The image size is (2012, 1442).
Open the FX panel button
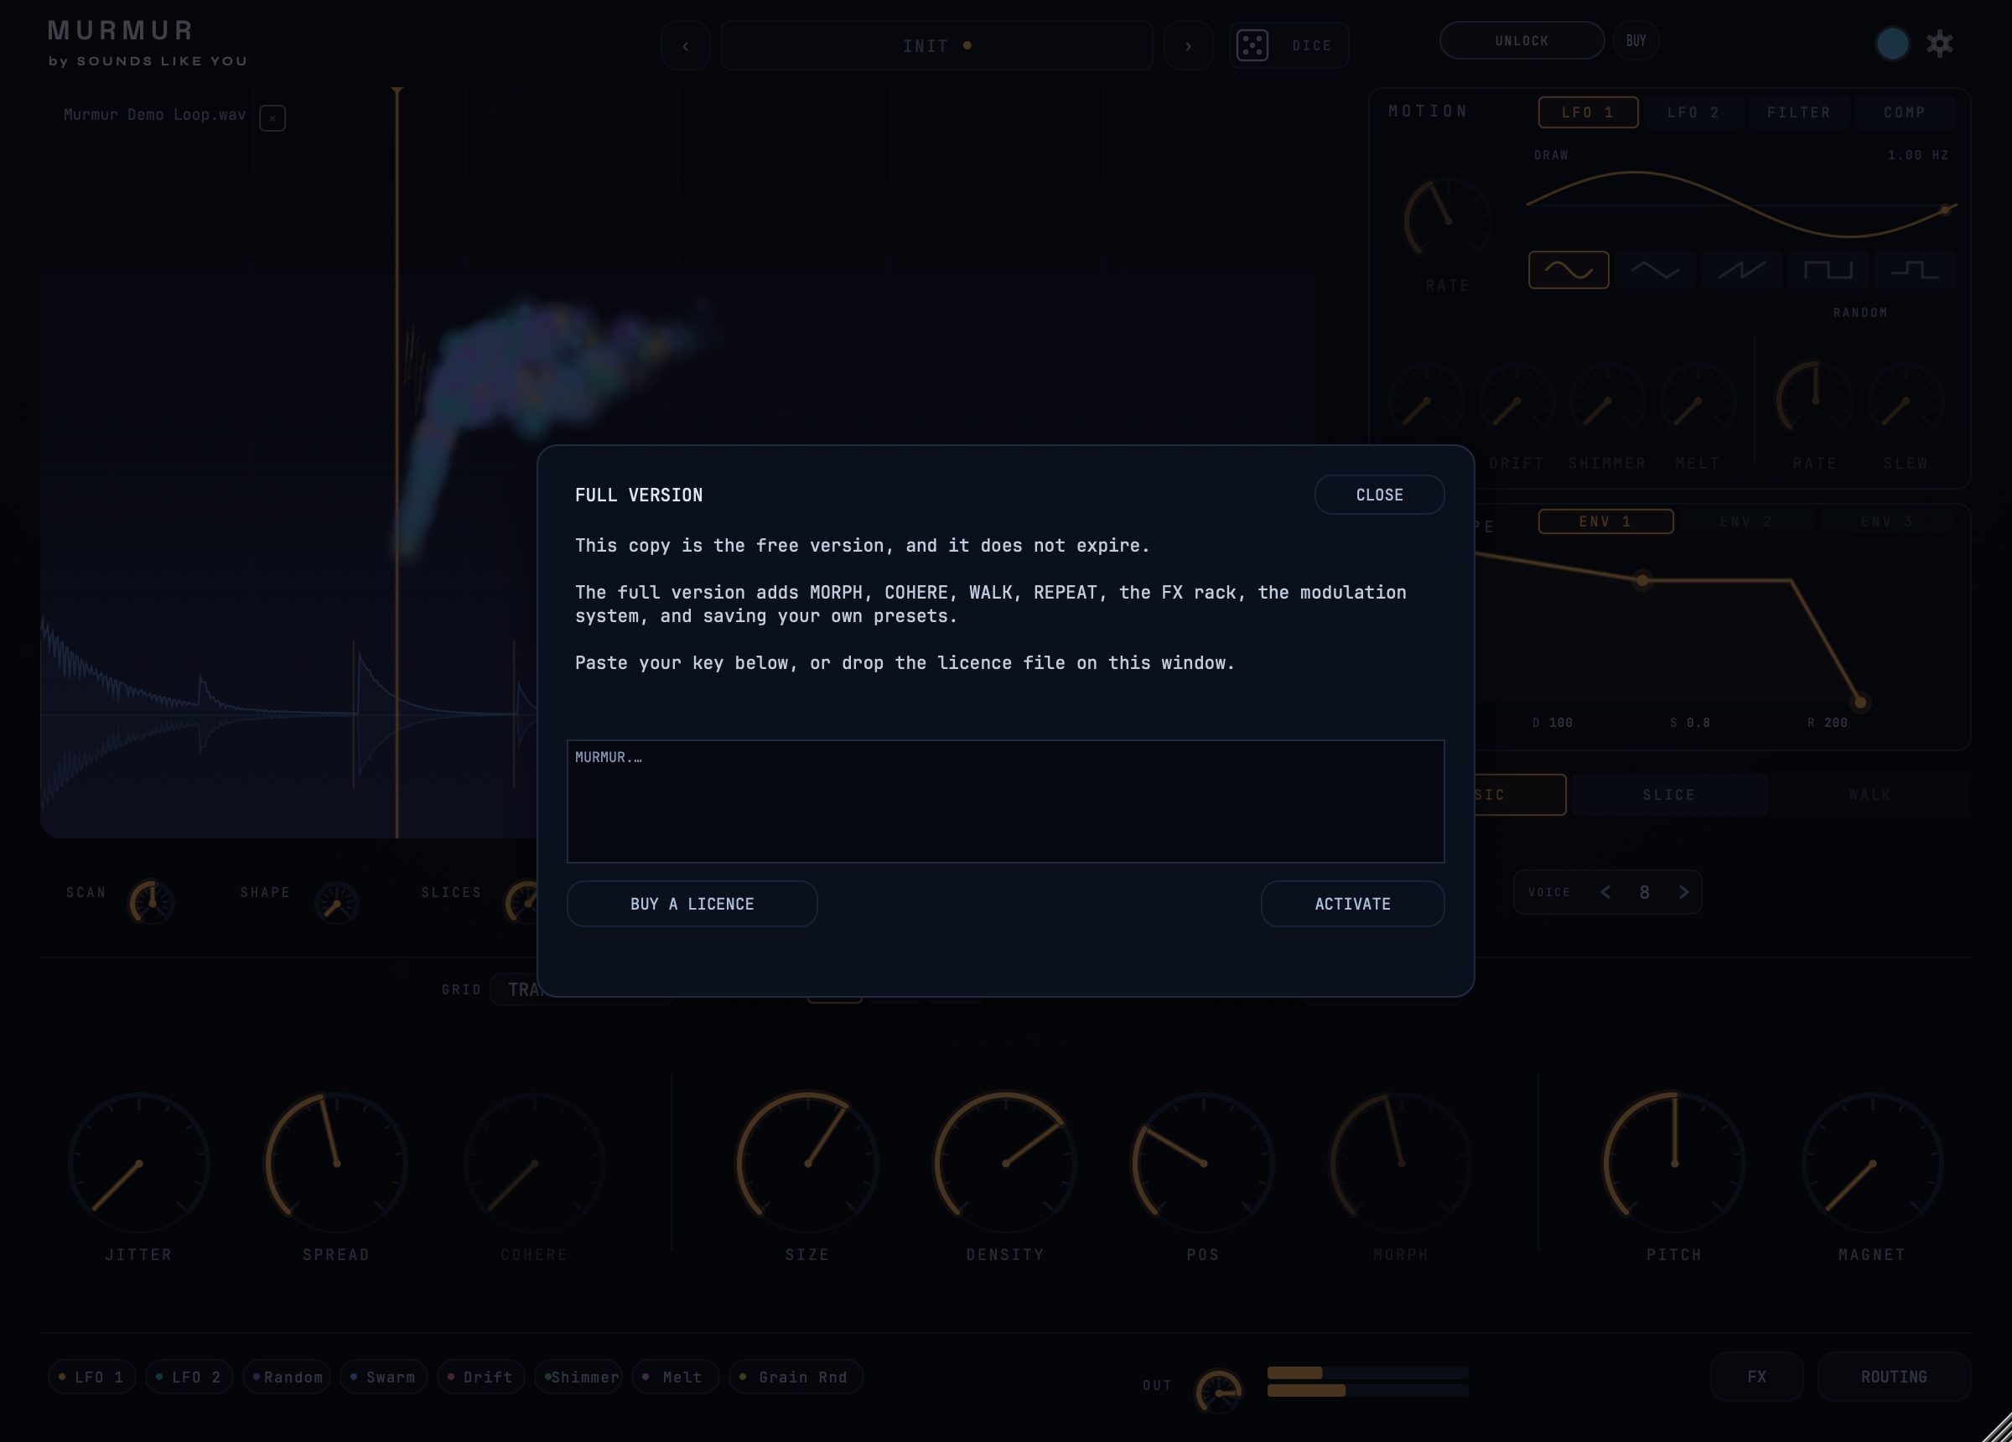click(1756, 1377)
